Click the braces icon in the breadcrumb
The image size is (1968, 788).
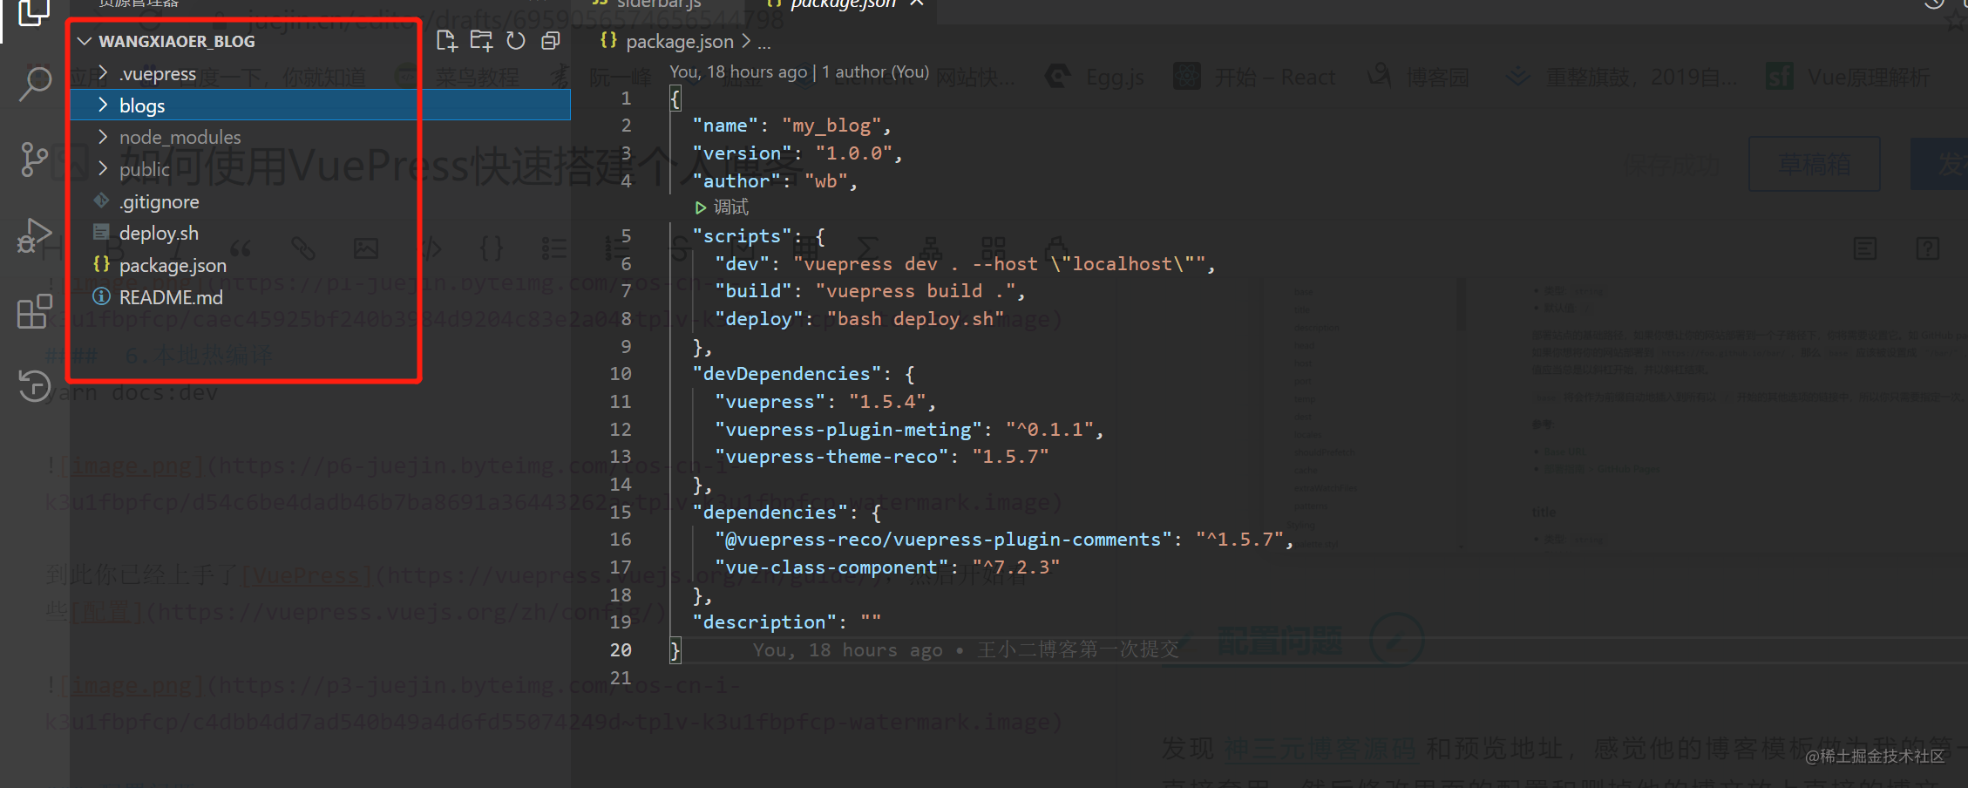coord(608,40)
